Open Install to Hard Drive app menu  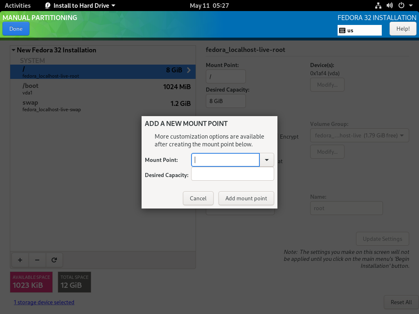(80, 6)
